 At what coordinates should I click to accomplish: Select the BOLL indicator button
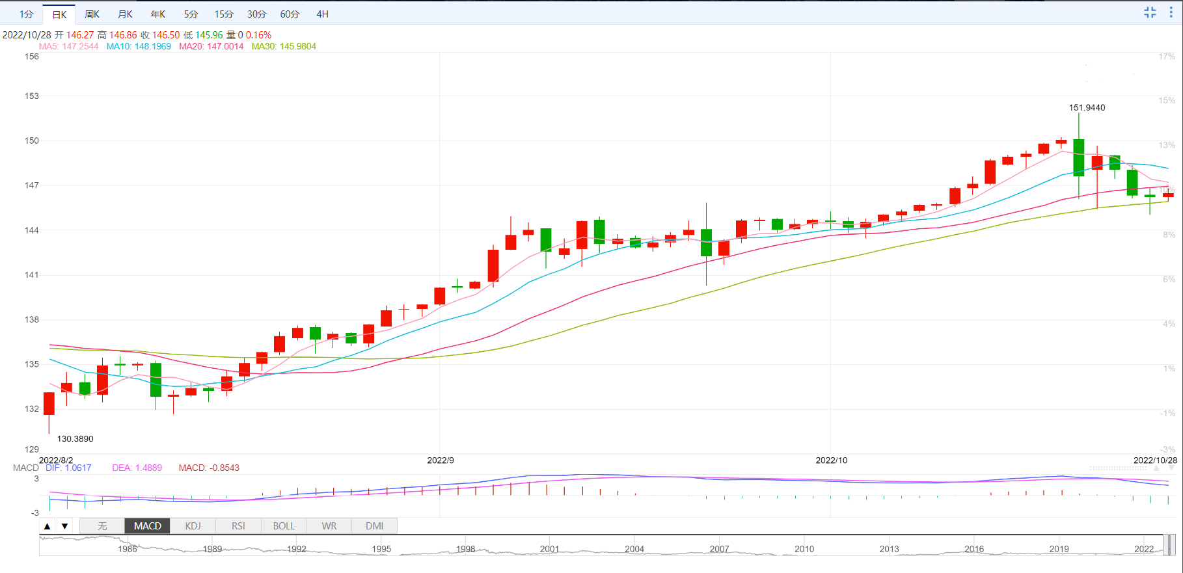click(x=284, y=526)
